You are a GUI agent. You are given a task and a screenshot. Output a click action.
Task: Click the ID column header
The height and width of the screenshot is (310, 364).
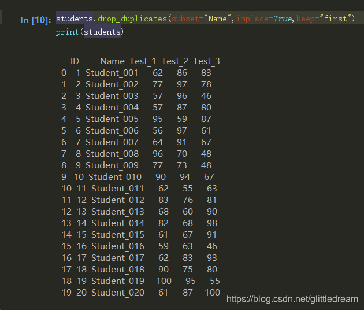click(75, 61)
